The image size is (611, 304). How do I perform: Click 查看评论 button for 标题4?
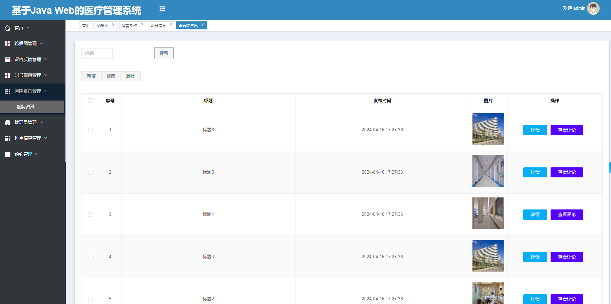point(567,215)
